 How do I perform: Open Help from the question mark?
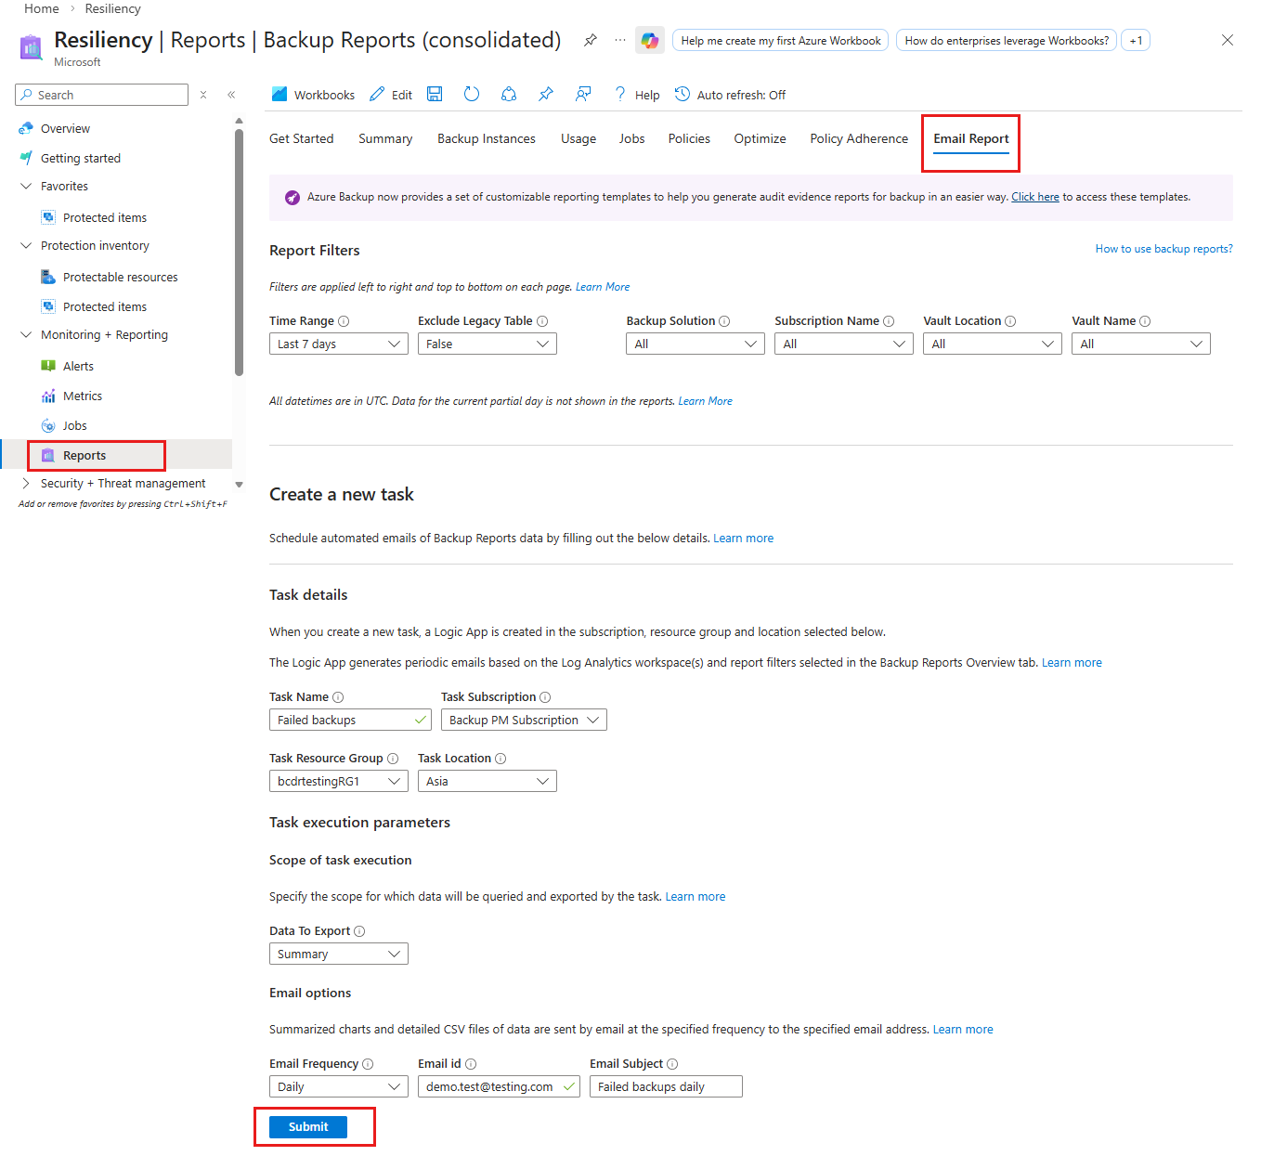620,95
